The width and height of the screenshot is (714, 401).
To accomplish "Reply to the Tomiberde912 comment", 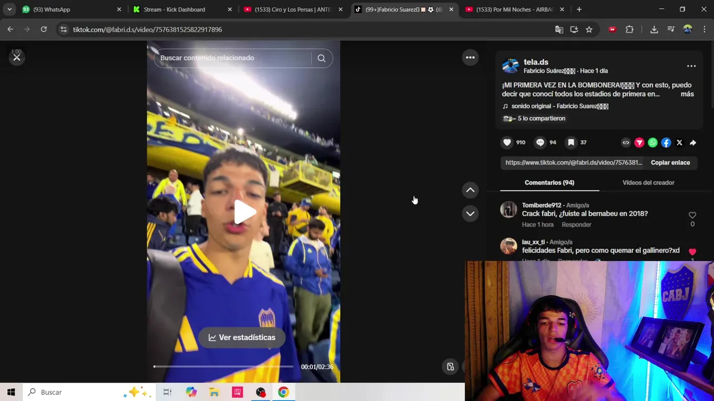I will click(576, 224).
